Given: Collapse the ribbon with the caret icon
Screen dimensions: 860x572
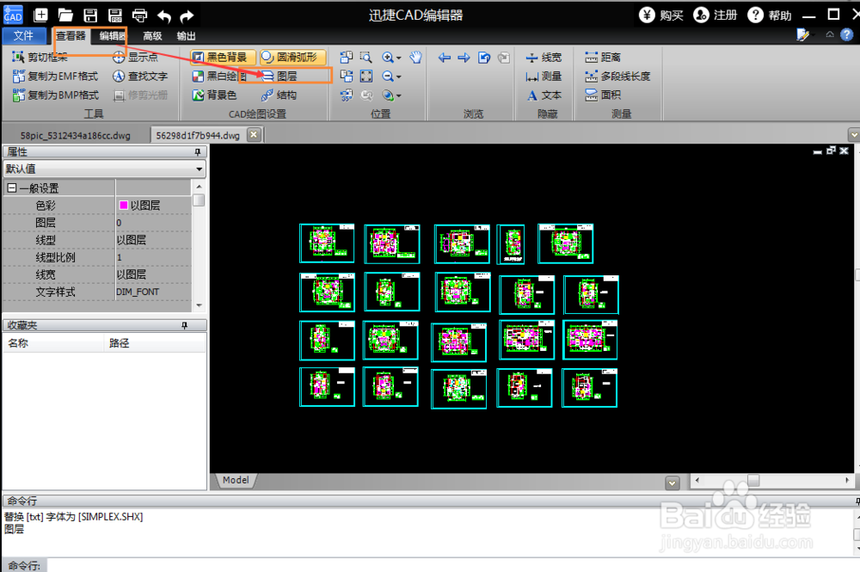Looking at the screenshot, I should click(830, 34).
